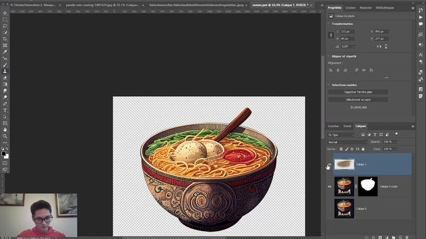This screenshot has width=426, height=239.
Task: Align top edges in Alignement
Action: 357,70
